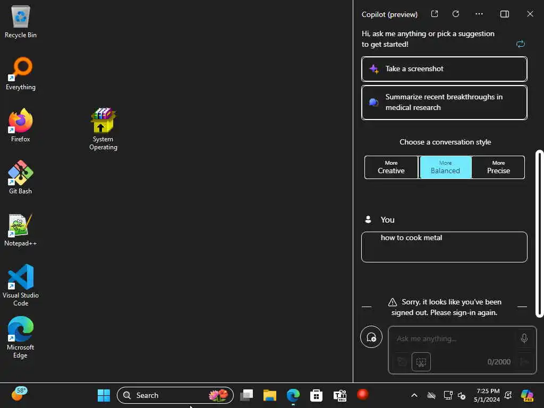Click the signed out warning message
544x408 pixels.
[x=445, y=307]
